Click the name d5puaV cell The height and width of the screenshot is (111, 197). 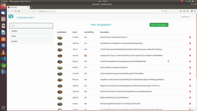pos(75,61)
